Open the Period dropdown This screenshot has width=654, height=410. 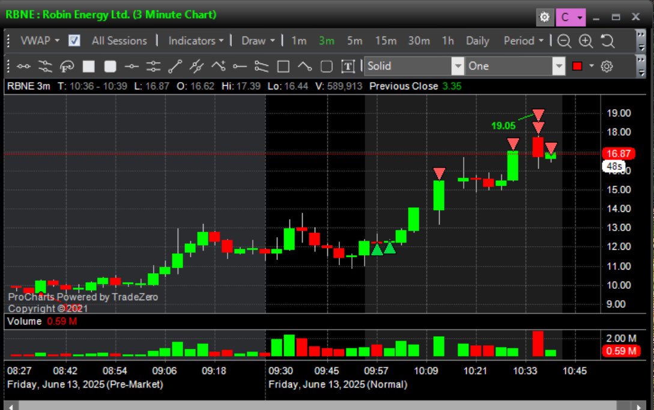coord(522,41)
